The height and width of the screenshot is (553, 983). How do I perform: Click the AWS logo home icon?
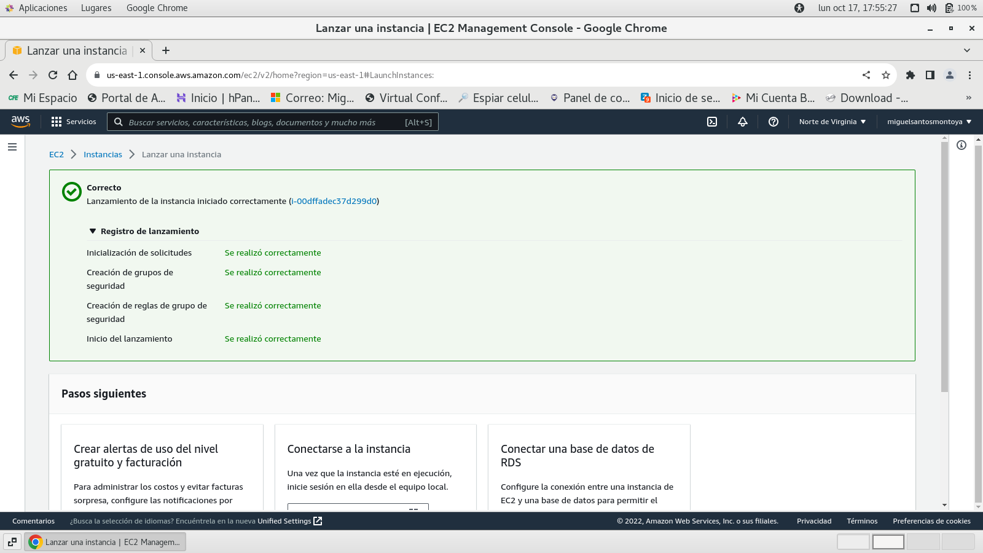coord(21,122)
